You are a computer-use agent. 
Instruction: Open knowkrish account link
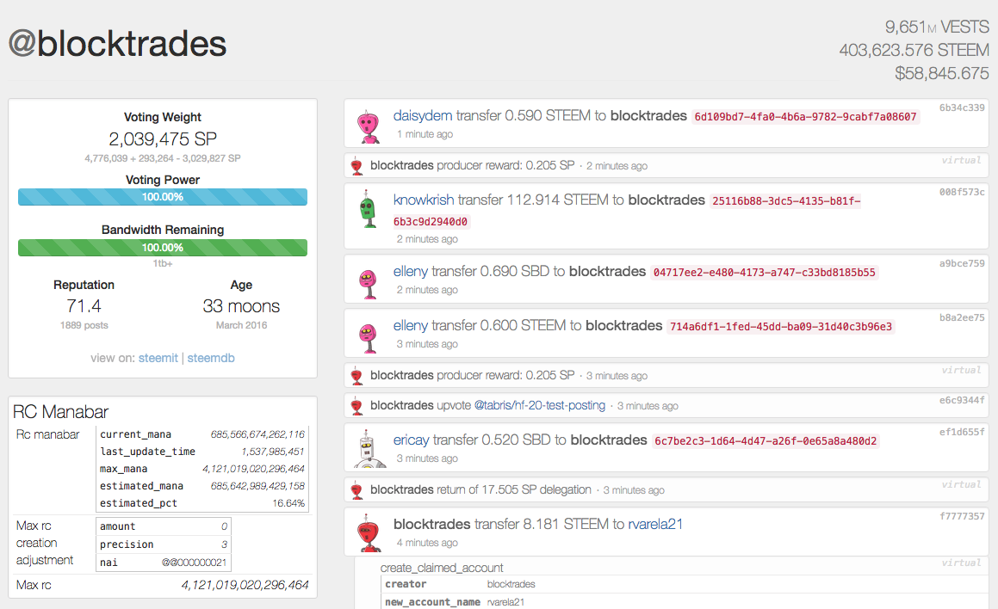tap(424, 200)
